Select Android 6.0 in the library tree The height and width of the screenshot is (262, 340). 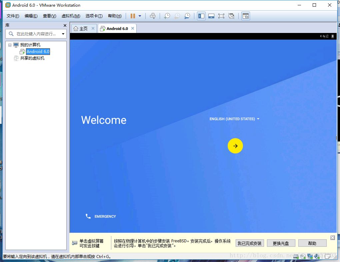pos(38,52)
